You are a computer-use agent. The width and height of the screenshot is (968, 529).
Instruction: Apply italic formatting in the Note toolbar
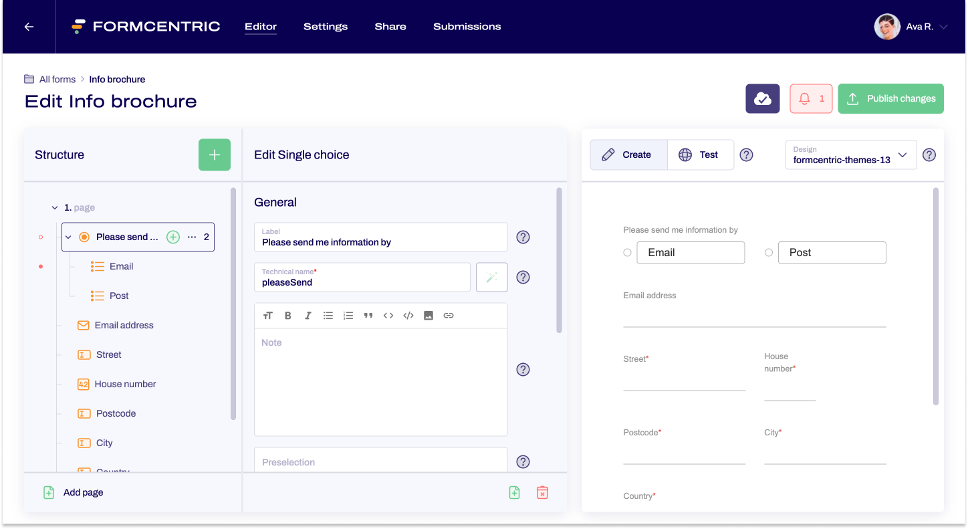click(308, 315)
